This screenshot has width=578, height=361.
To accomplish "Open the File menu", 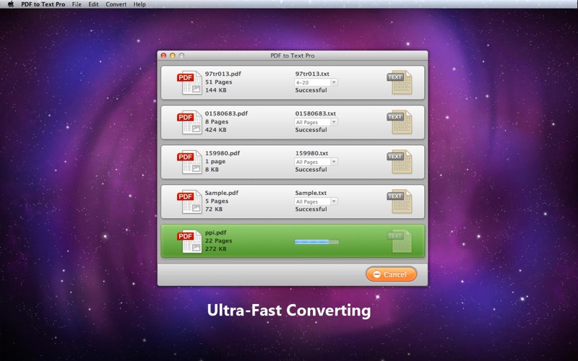I will (76, 4).
